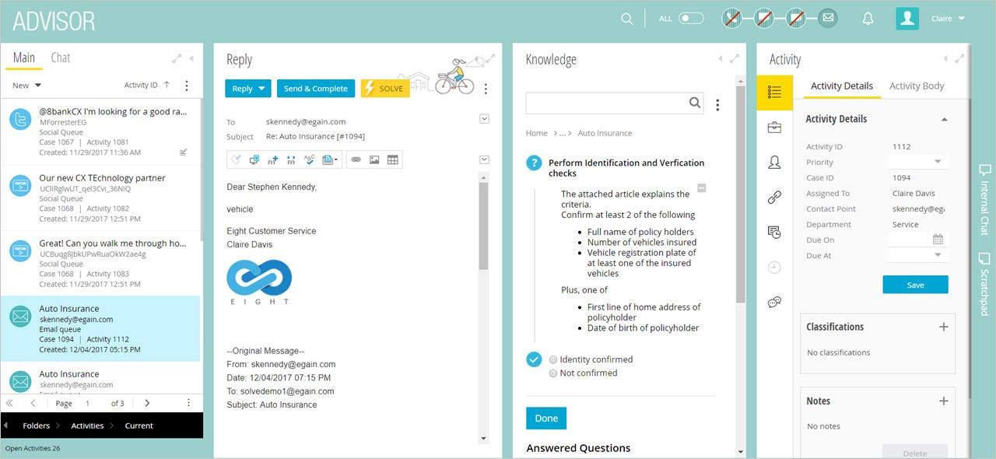Click the Knowledge search input field
This screenshot has height=459, width=996.
(x=607, y=102)
